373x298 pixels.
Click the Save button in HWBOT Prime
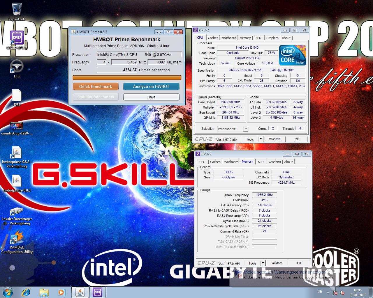(x=151, y=97)
